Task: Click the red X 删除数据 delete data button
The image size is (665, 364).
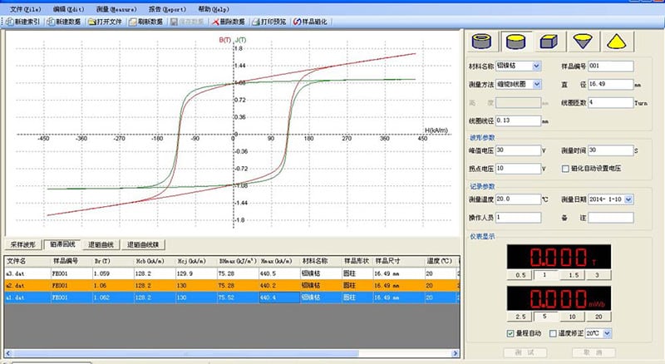Action: pyautogui.click(x=228, y=22)
